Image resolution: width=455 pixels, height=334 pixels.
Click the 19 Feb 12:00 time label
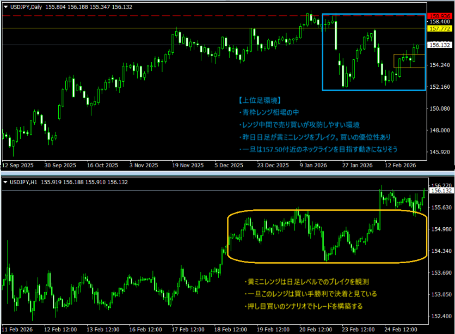pos(273,330)
